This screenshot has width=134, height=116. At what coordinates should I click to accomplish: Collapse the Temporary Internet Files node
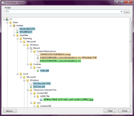click(x=28, y=90)
